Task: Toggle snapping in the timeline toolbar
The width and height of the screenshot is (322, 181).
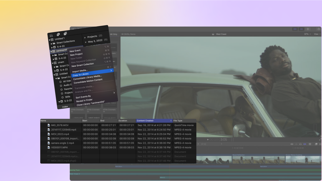Action: click(305, 144)
